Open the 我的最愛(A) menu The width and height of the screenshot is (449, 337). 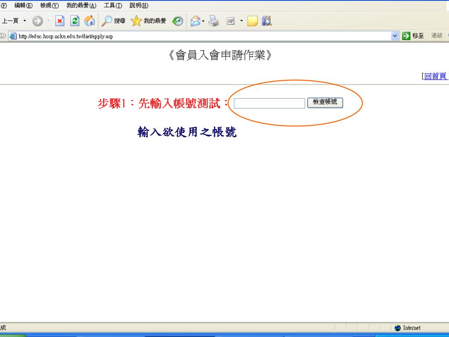(x=81, y=5)
